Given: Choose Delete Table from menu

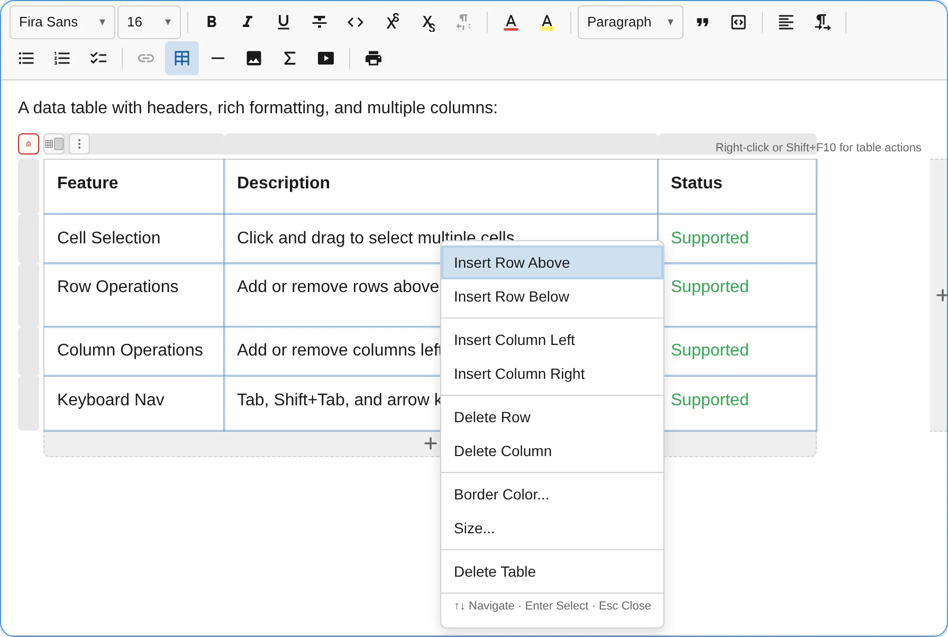Looking at the screenshot, I should coord(552,572).
